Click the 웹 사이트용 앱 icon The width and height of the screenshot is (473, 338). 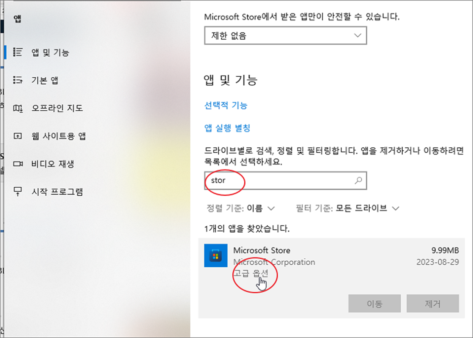[x=18, y=136]
